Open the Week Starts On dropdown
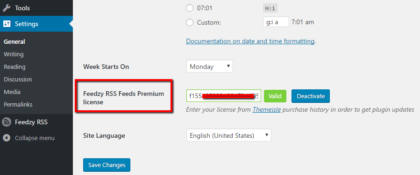Image resolution: width=420 pixels, height=175 pixels. coord(210,67)
